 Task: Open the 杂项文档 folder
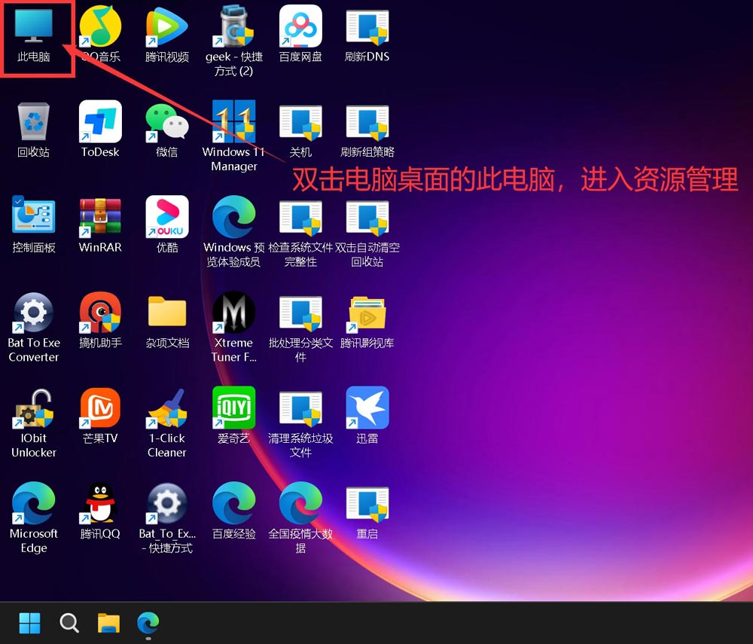(x=166, y=315)
